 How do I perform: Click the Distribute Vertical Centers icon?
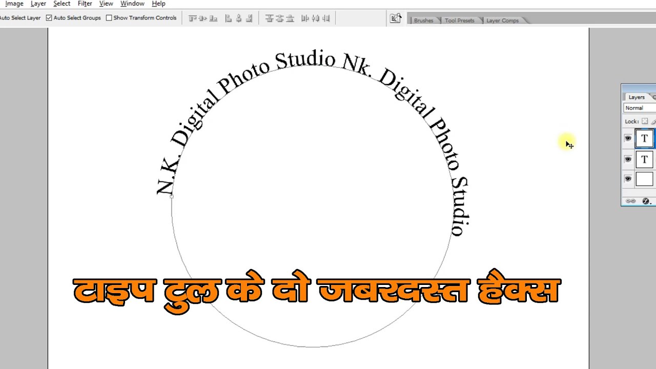pyautogui.click(x=280, y=18)
